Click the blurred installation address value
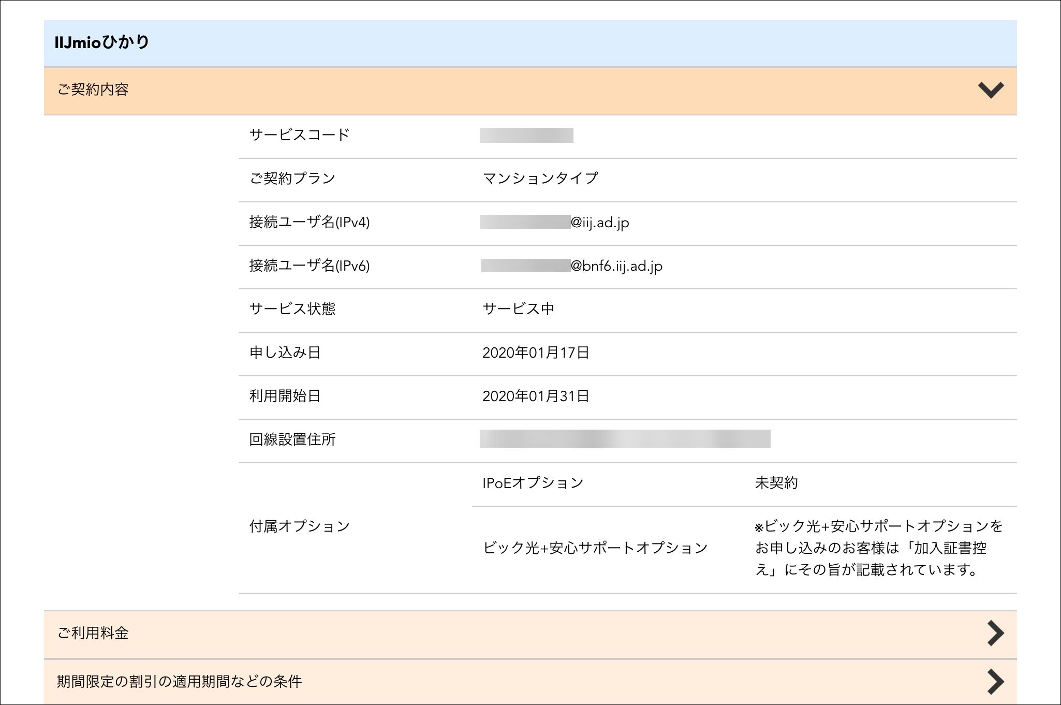This screenshot has height=705, width=1061. pyautogui.click(x=625, y=438)
